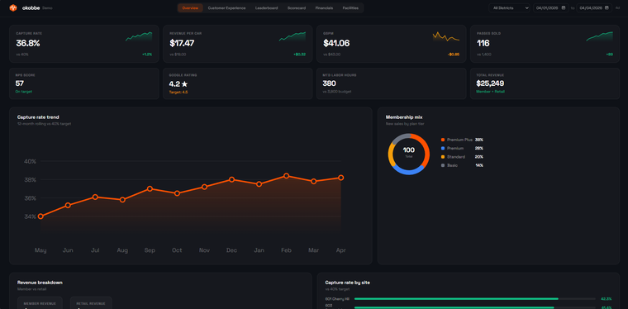
Task: Click the Membership mix heading
Action: (x=404, y=117)
